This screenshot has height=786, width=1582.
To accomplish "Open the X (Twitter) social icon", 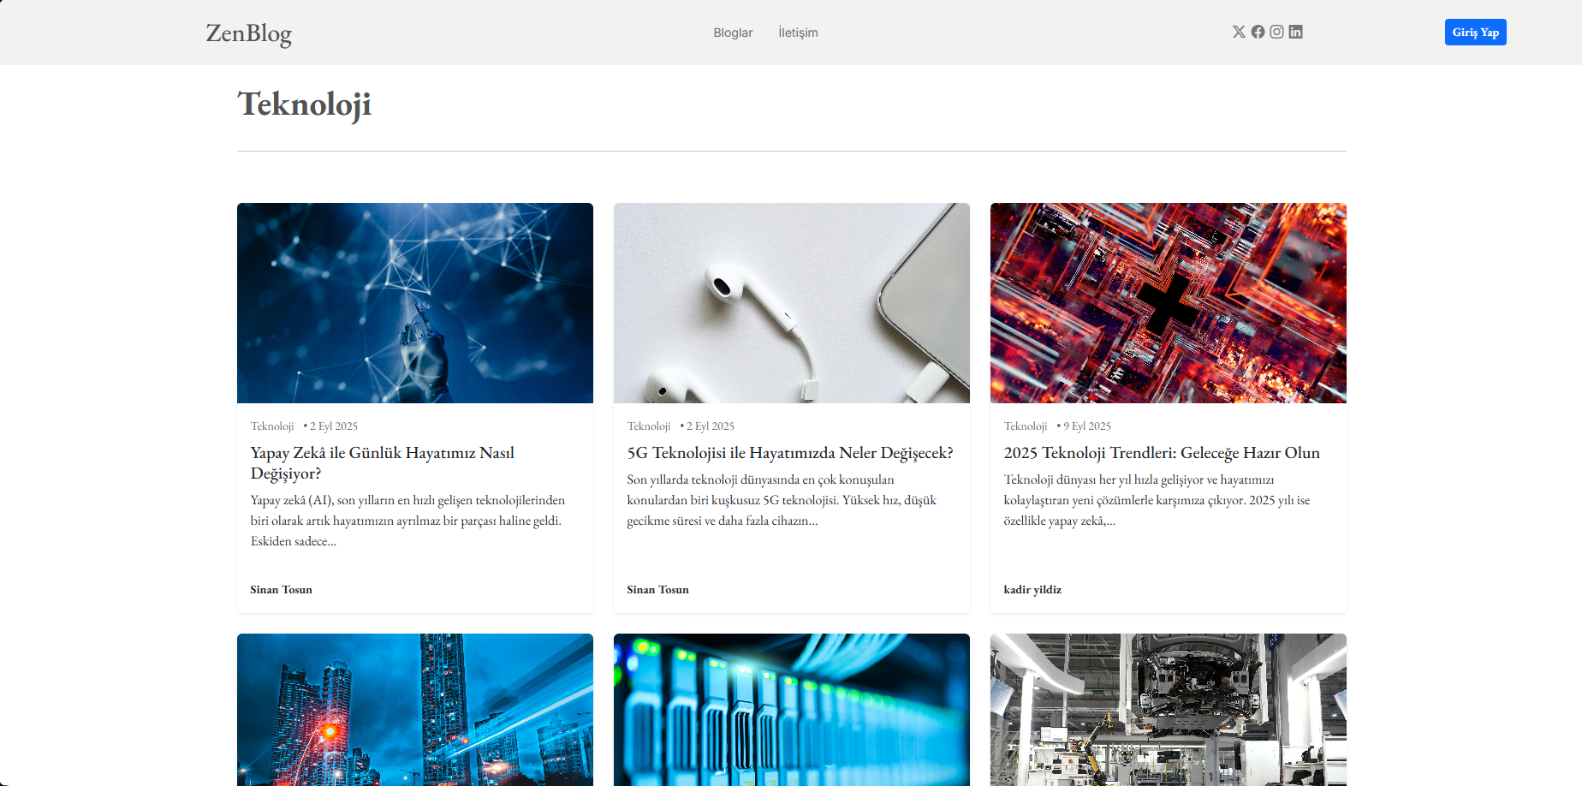I will (x=1239, y=32).
